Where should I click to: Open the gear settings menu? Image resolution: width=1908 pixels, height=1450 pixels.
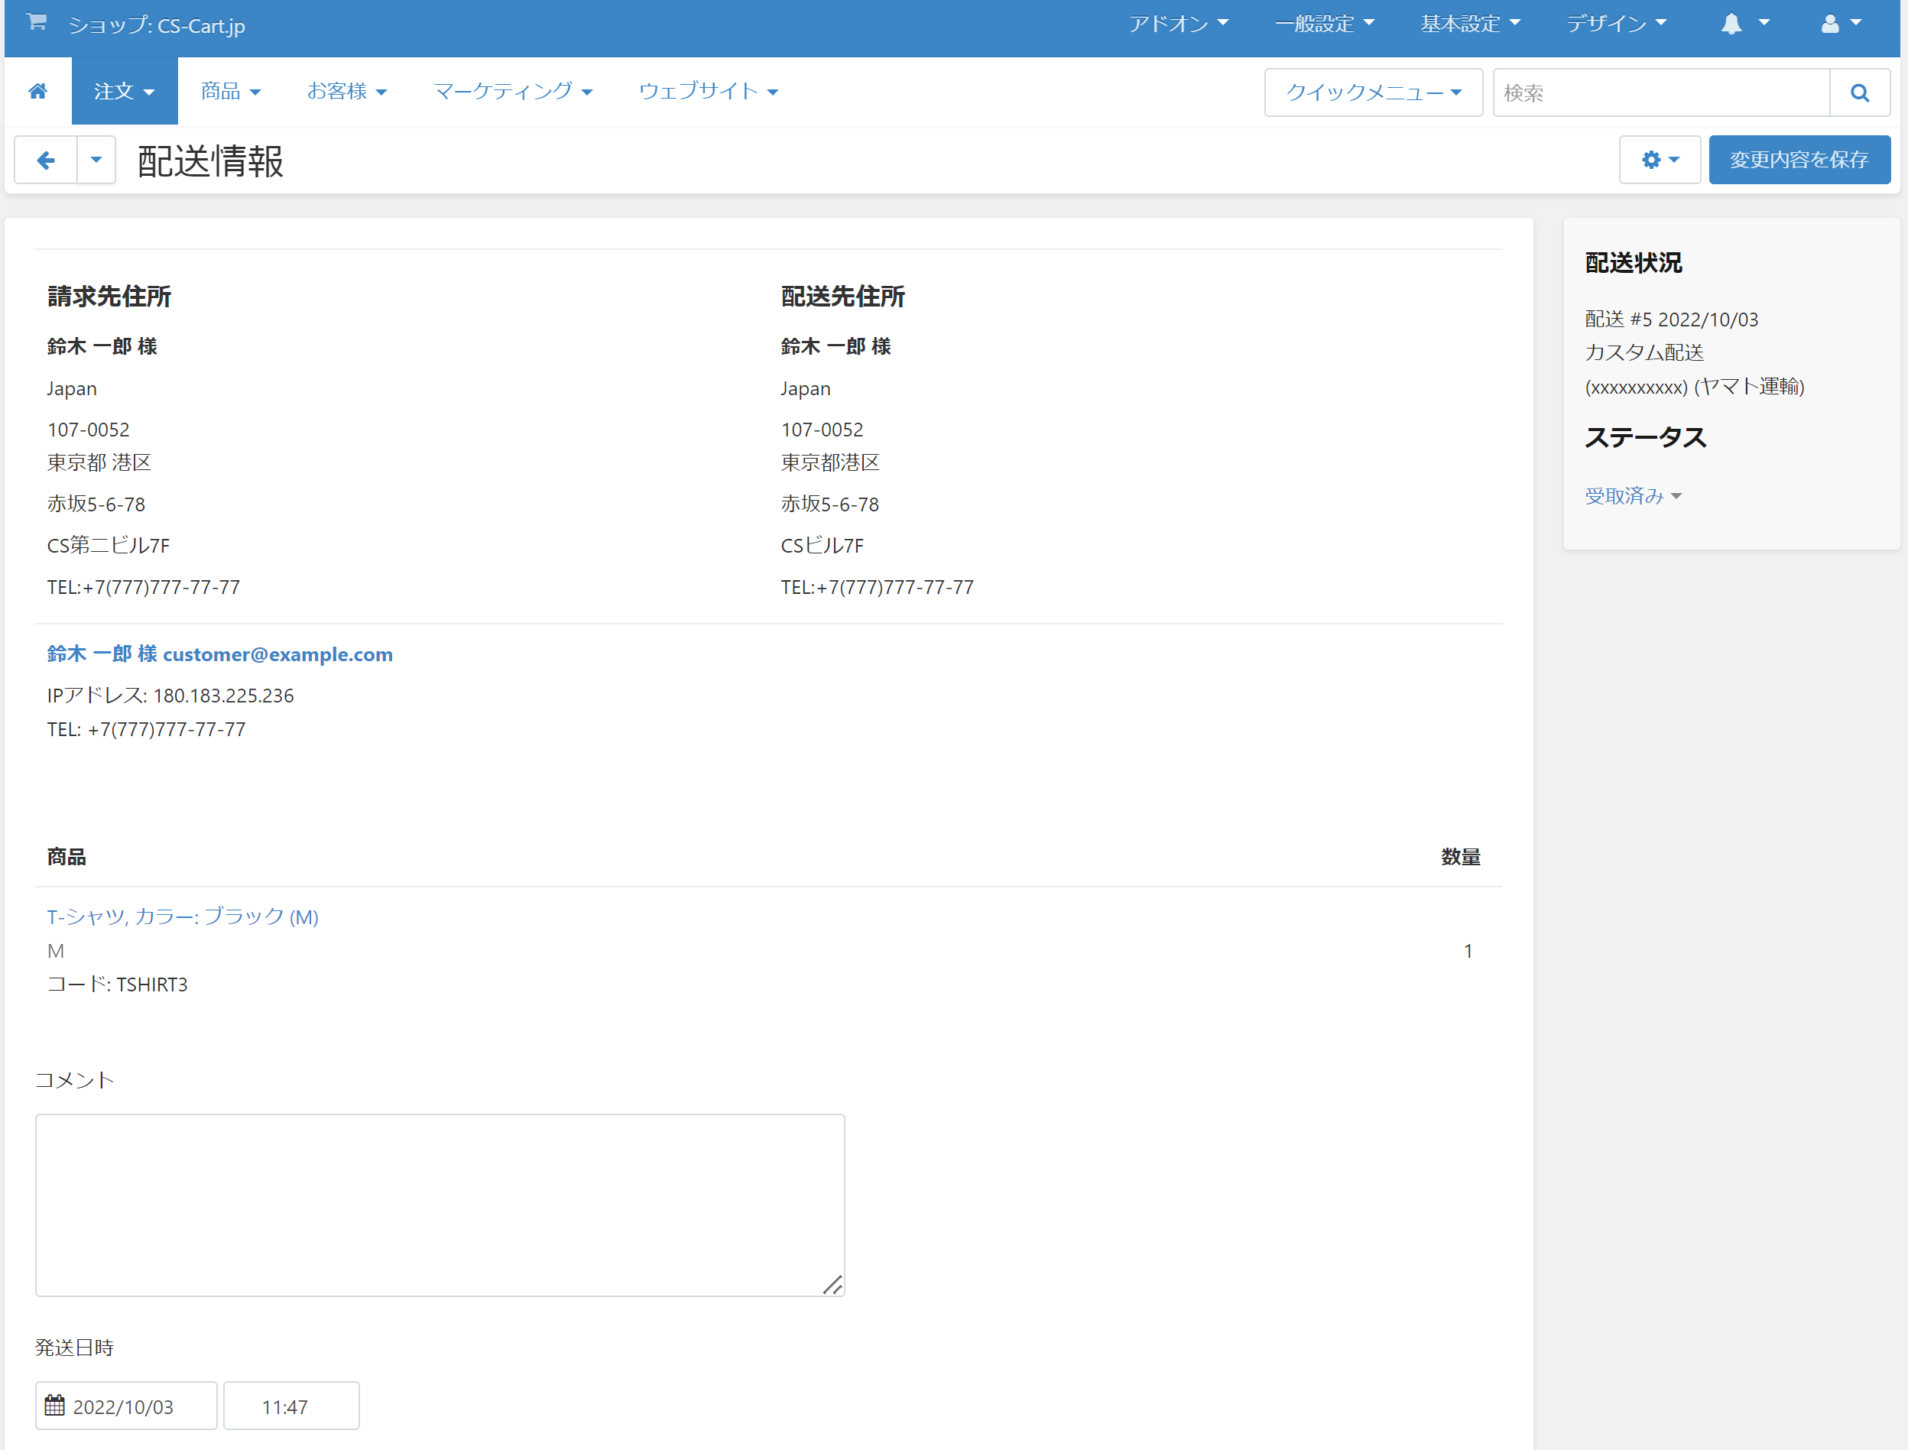coord(1659,161)
